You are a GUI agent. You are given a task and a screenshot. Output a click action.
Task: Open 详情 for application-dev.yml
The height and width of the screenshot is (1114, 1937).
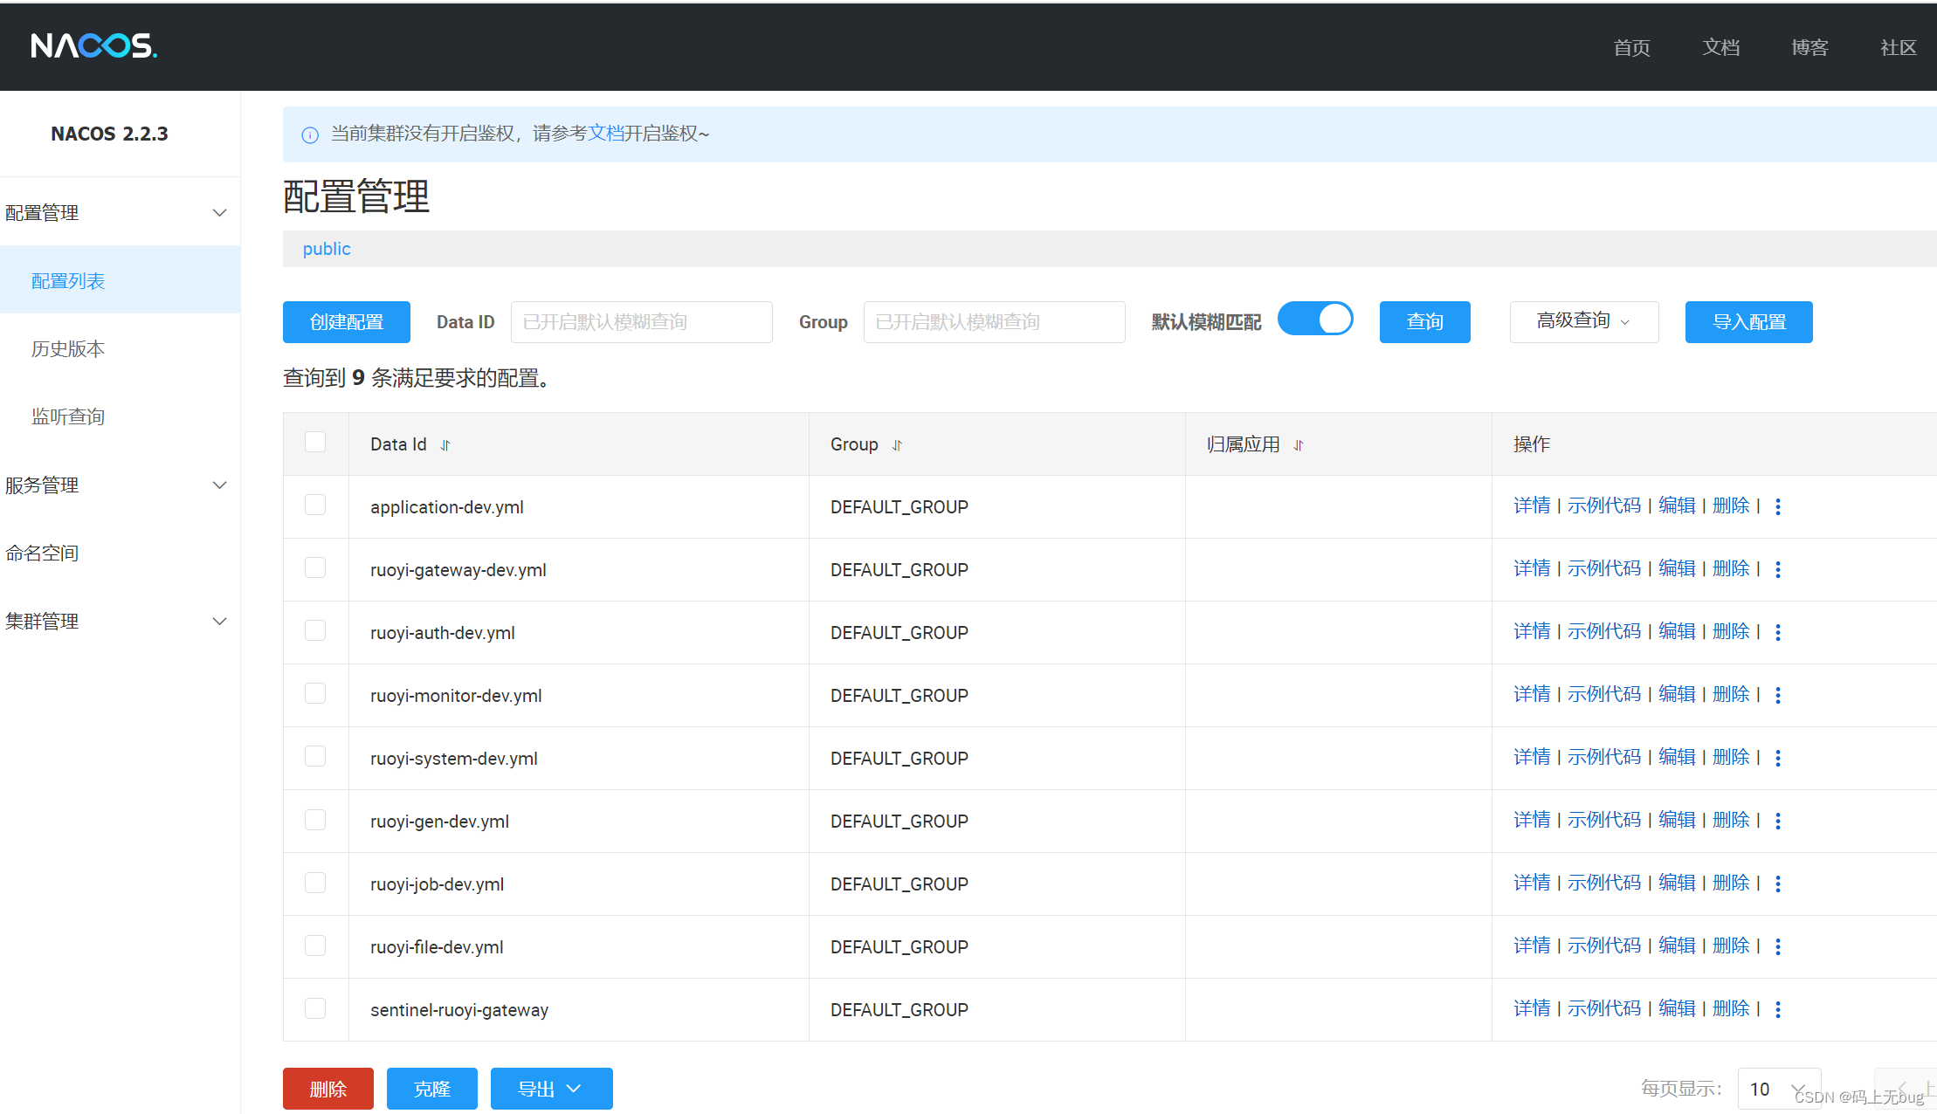coord(1532,505)
